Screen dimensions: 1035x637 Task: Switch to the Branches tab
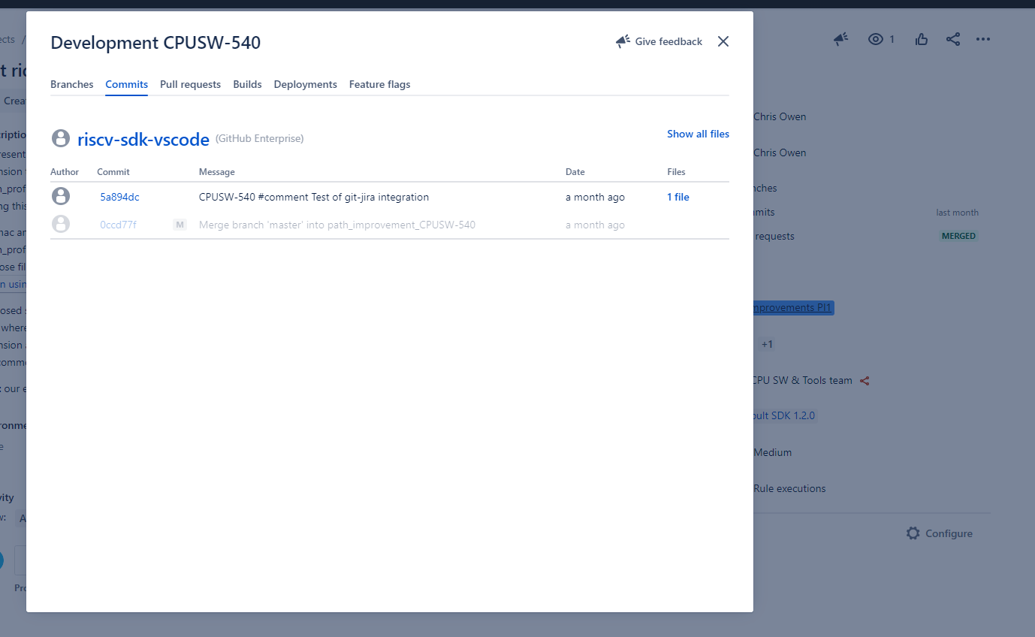coord(72,84)
